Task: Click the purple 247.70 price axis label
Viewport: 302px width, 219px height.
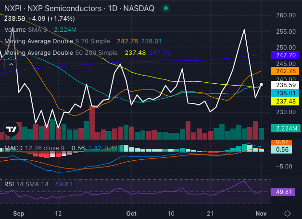Action: pyautogui.click(x=283, y=56)
